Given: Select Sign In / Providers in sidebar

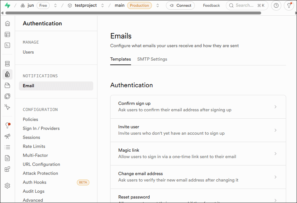Looking at the screenshot, I should 41,128.
